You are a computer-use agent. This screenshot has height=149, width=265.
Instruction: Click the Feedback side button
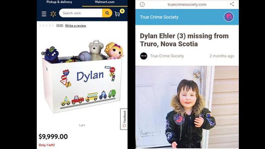pos(124,119)
